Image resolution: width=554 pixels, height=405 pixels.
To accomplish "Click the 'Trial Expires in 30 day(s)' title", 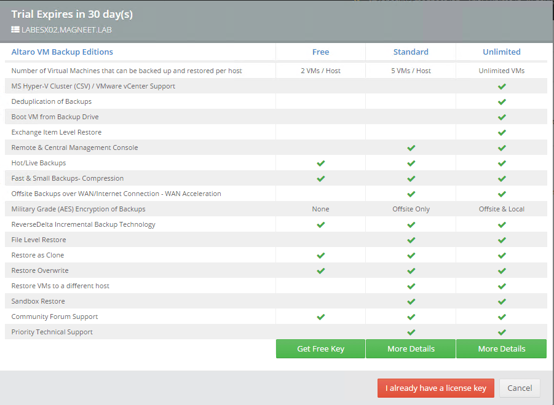I will coord(72,15).
